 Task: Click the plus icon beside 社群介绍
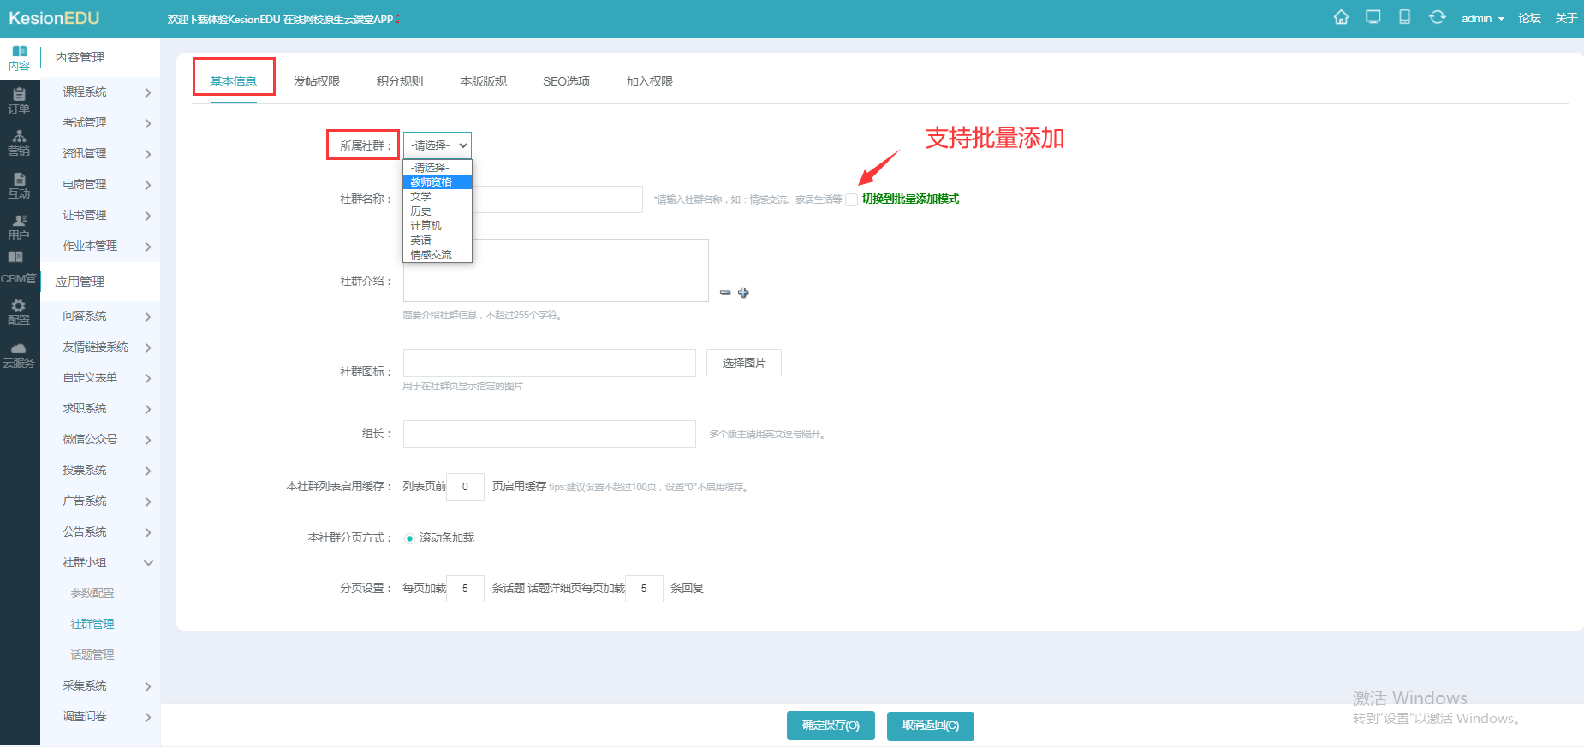(x=743, y=293)
